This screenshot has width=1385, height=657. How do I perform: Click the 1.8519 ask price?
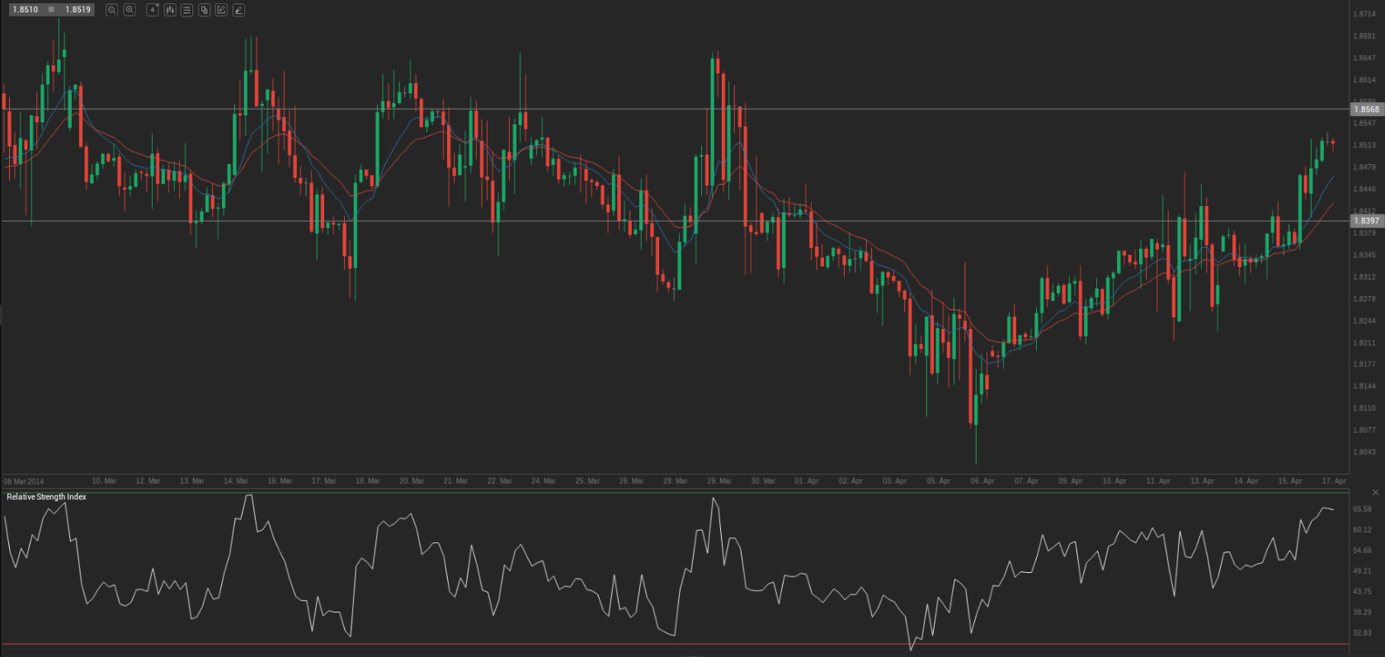click(78, 10)
